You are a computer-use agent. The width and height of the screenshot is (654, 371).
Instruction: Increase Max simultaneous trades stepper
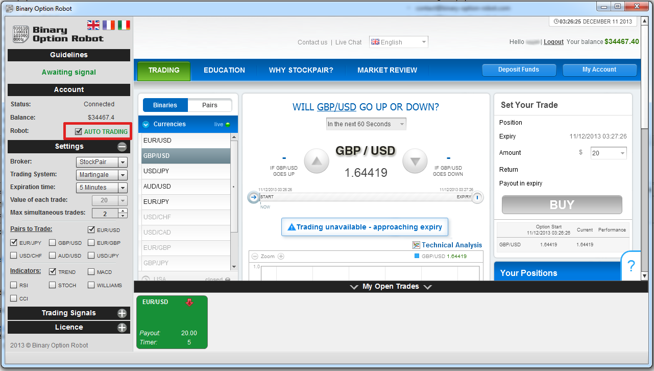click(123, 211)
